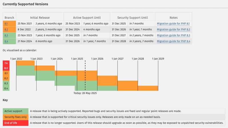Click 31 Dec 2028 security date
This screenshot has width=228, height=128.
[119, 41]
